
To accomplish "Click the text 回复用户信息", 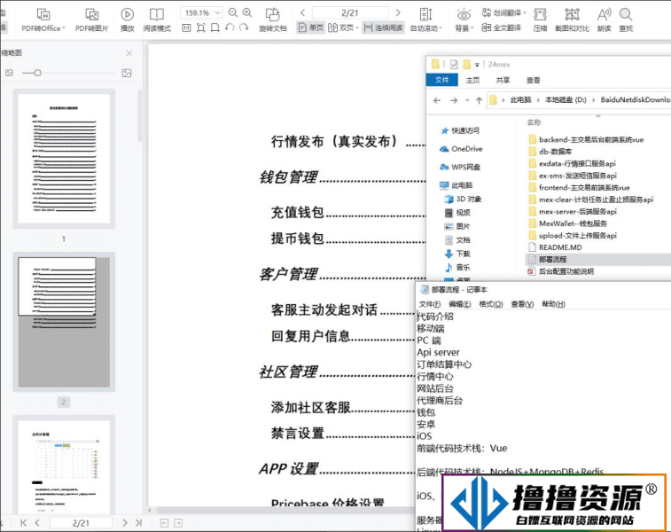I will coord(310,336).
